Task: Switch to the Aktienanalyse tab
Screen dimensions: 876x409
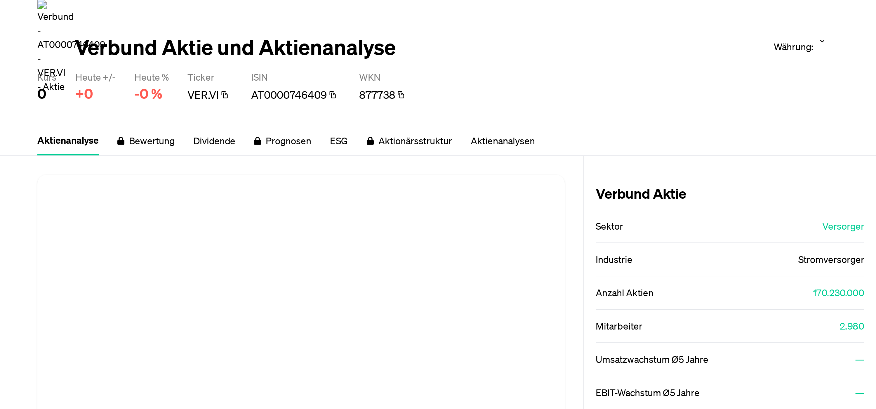Action: click(x=68, y=141)
